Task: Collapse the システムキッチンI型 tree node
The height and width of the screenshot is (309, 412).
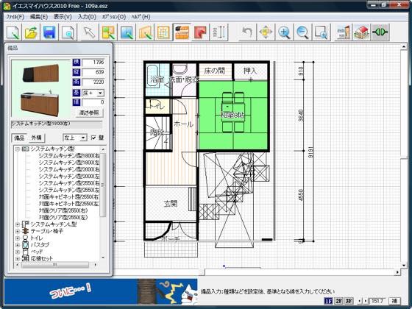Action: click(x=18, y=149)
